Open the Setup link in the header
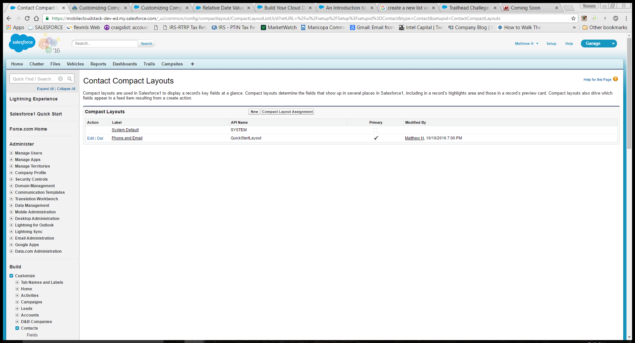This screenshot has height=343, width=635. (x=551, y=44)
